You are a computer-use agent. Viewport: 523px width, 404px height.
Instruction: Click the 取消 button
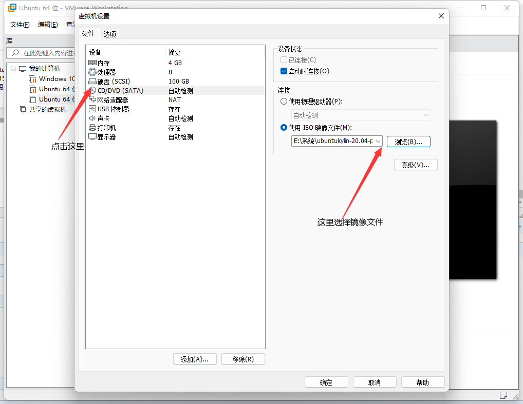[x=375, y=382]
